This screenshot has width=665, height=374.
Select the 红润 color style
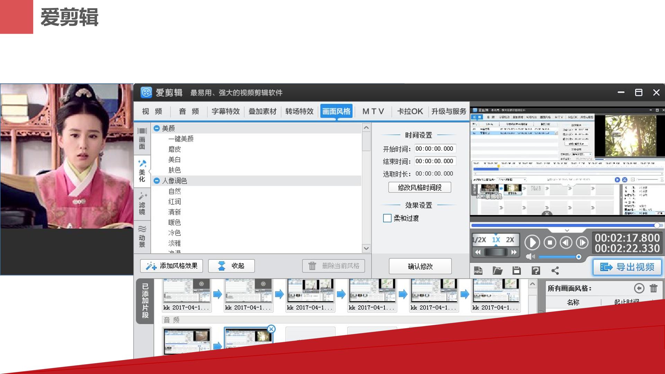pyautogui.click(x=175, y=202)
